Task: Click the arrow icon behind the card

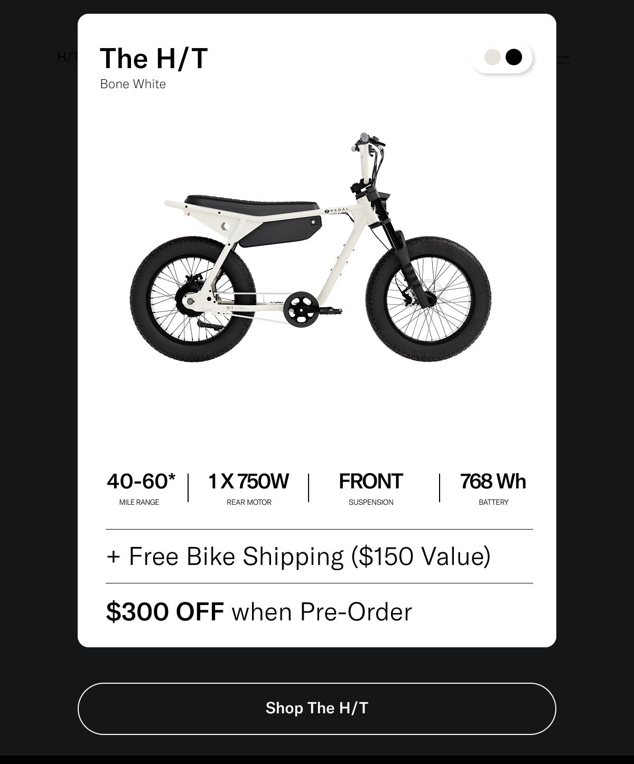Action: click(x=563, y=59)
